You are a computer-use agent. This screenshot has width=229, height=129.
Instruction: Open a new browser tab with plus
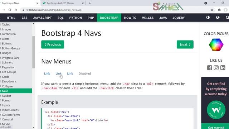click(90, 3)
